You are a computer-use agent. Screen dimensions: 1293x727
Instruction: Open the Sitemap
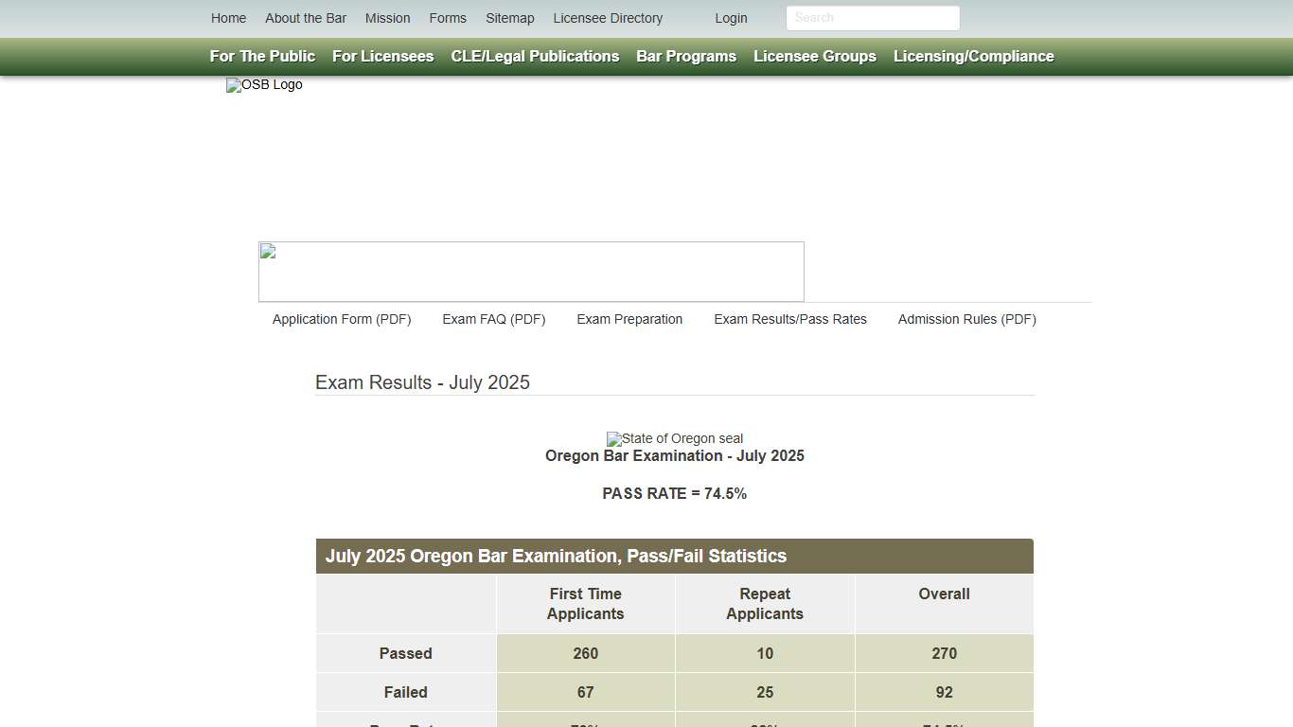point(509,18)
